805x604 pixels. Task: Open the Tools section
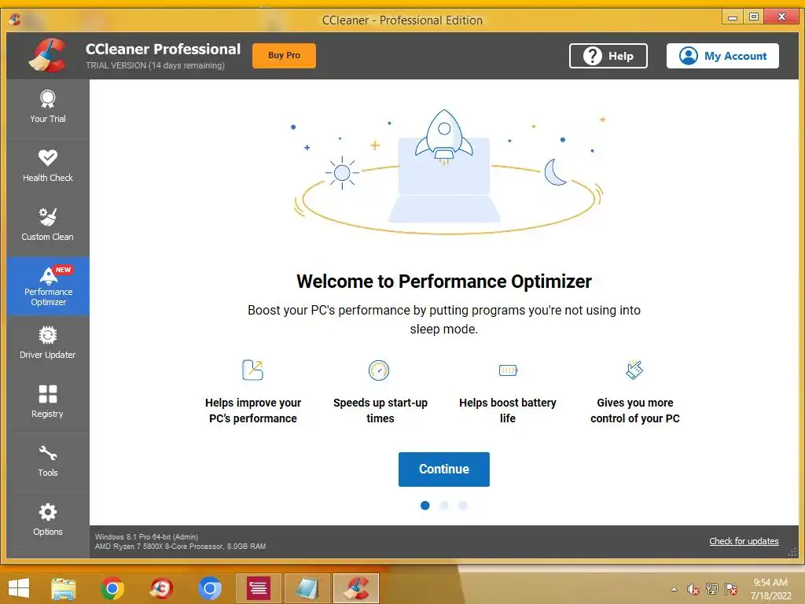(48, 462)
